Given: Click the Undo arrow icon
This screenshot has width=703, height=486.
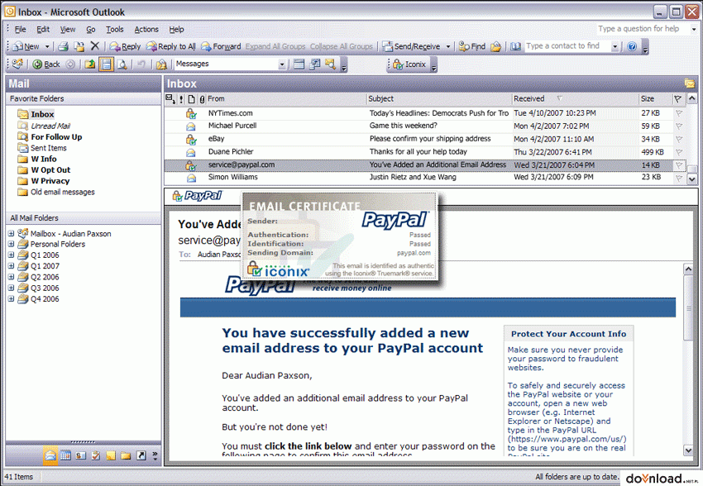Looking at the screenshot, I should (141, 64).
